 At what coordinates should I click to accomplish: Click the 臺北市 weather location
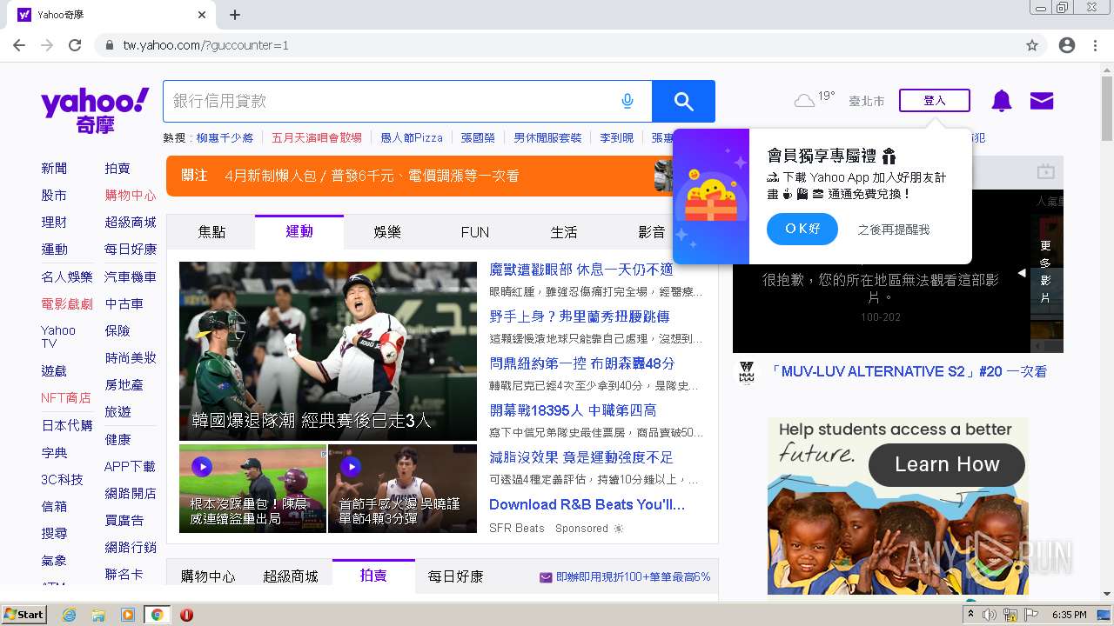[x=867, y=102]
